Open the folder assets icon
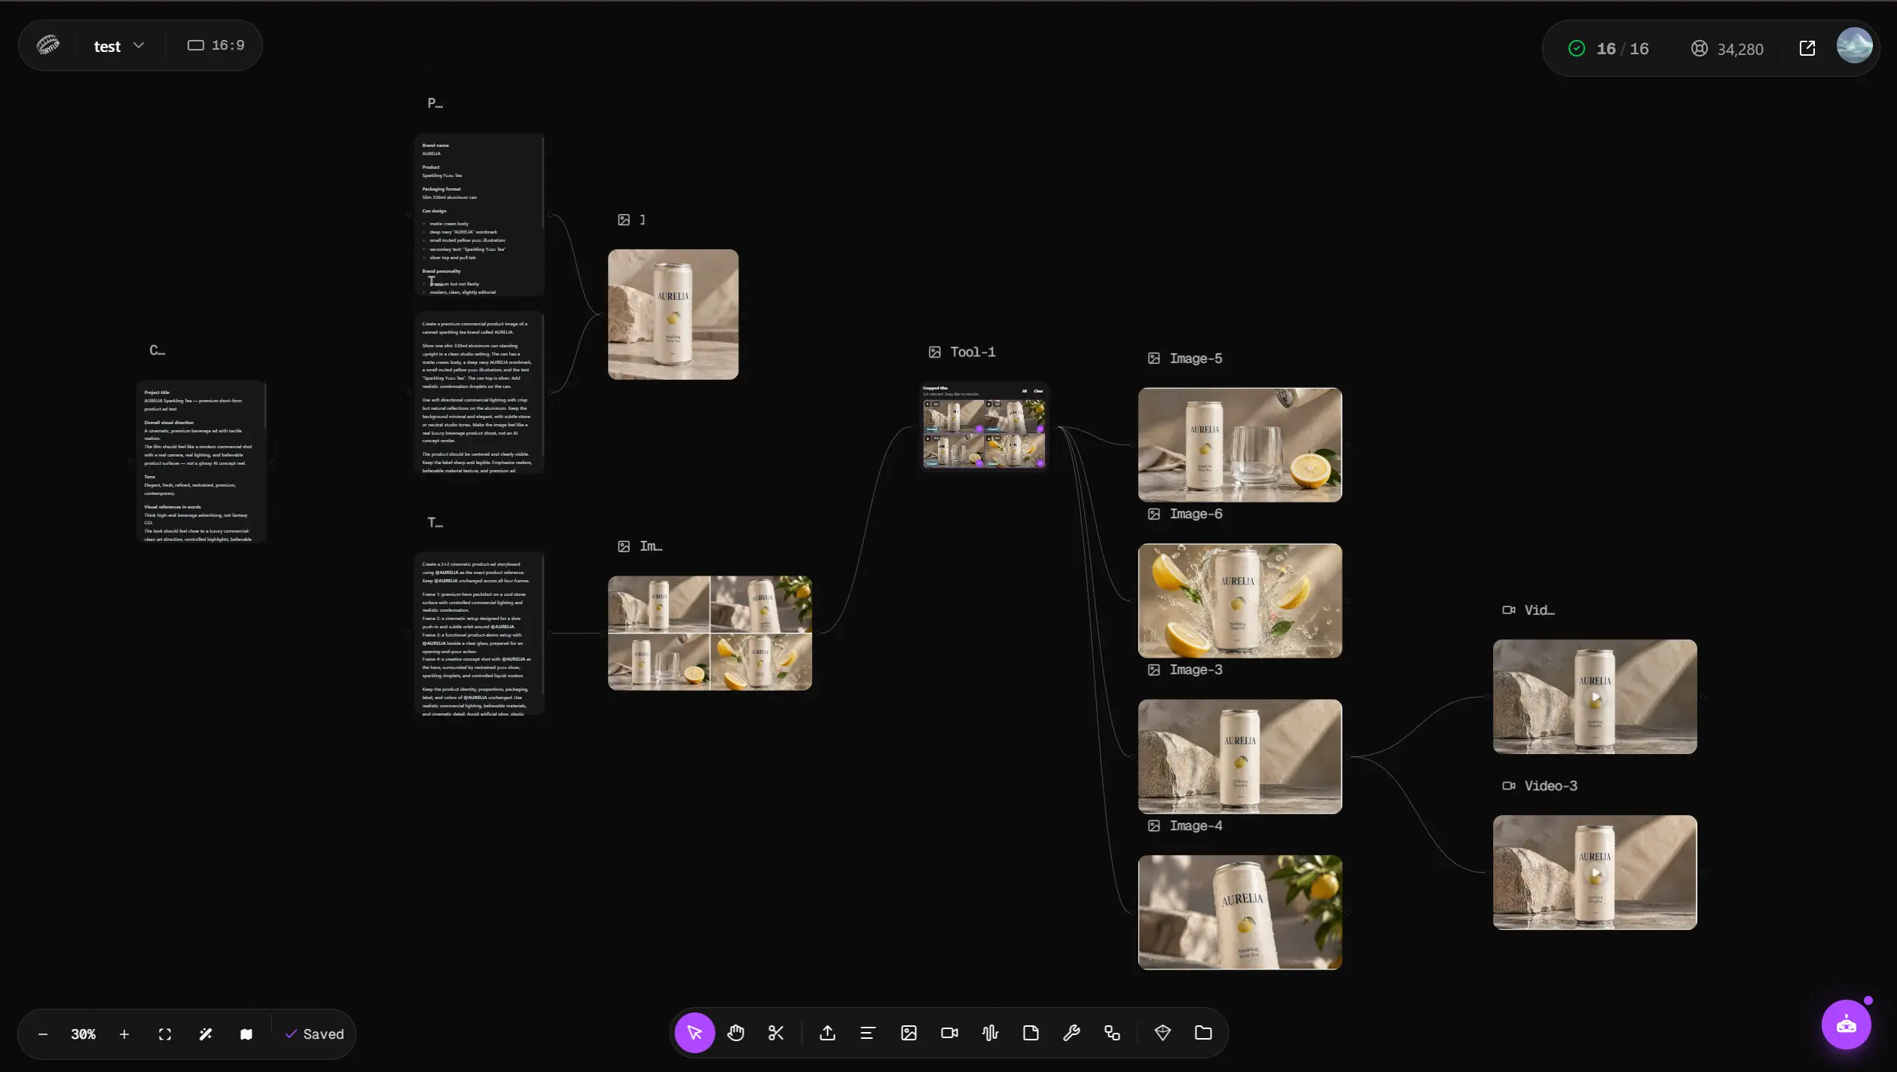 pyautogui.click(x=1203, y=1033)
